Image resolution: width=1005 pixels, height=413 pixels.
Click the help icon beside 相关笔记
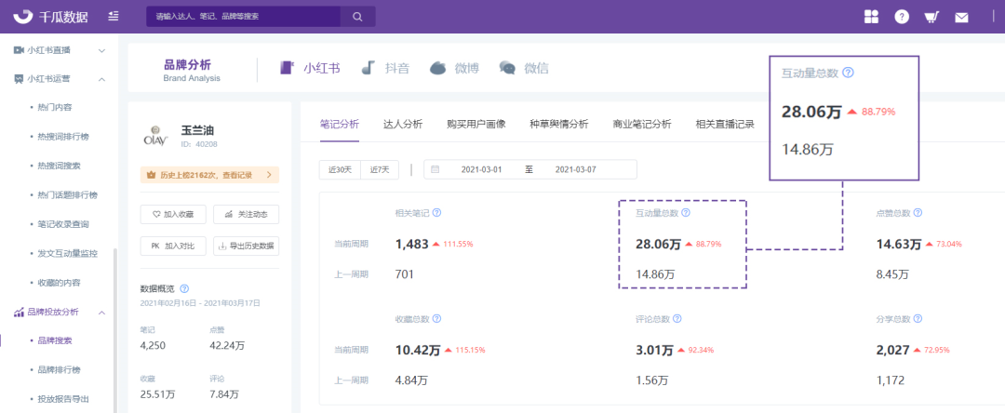coord(437,213)
